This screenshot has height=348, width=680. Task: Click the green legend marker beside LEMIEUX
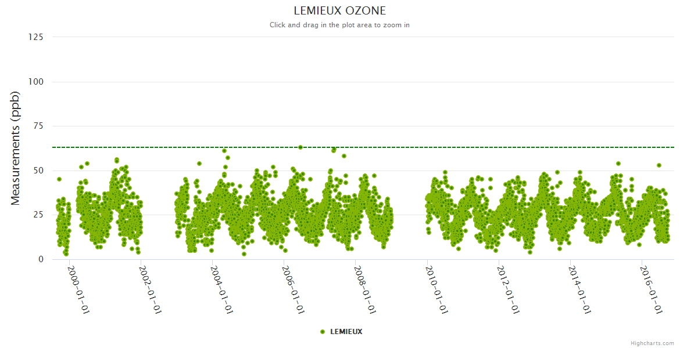323,332
